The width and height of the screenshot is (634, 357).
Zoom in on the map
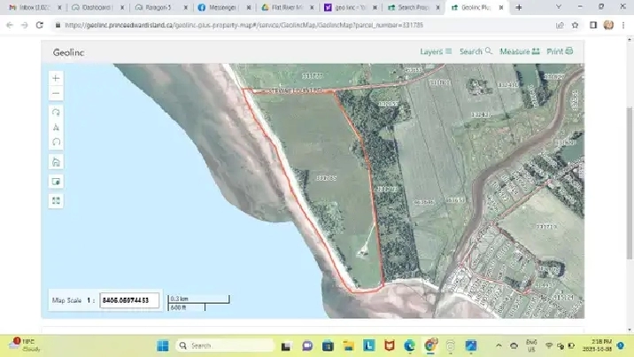click(56, 79)
